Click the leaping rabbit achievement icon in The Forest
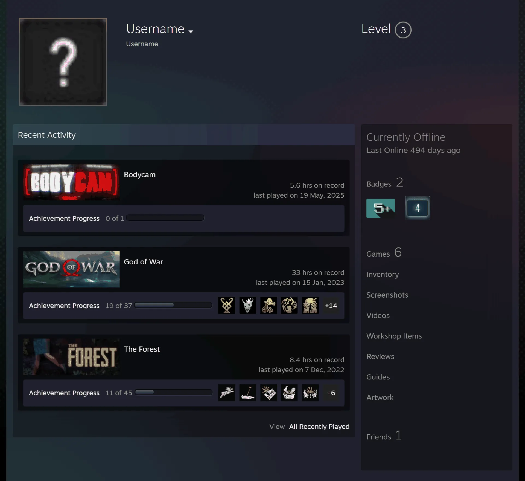 click(x=227, y=393)
